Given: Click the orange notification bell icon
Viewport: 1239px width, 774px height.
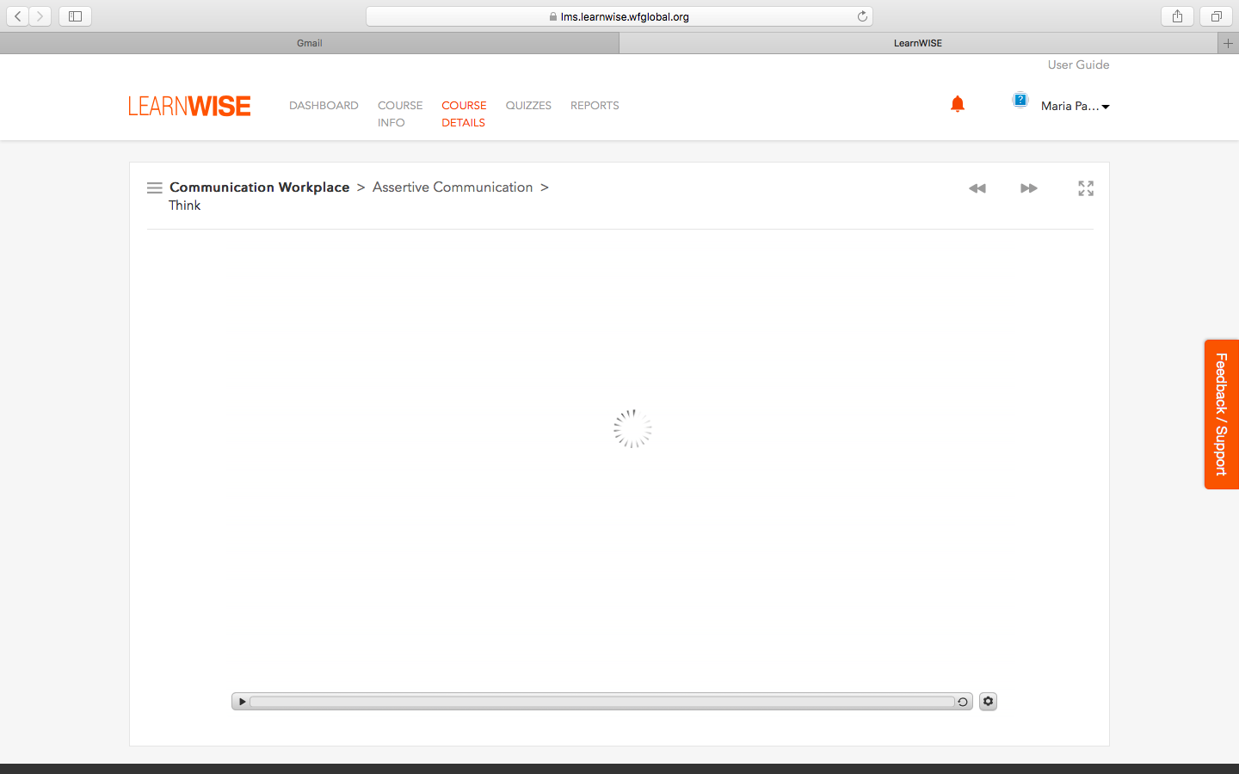Looking at the screenshot, I should coord(957,104).
